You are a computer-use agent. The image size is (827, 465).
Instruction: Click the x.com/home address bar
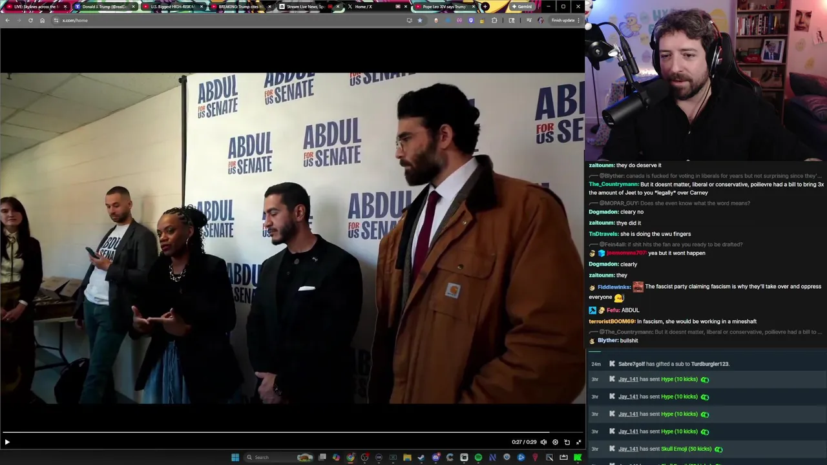pyautogui.click(x=226, y=20)
